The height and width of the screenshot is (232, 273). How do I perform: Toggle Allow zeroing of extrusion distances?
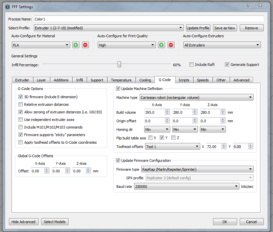(20, 112)
